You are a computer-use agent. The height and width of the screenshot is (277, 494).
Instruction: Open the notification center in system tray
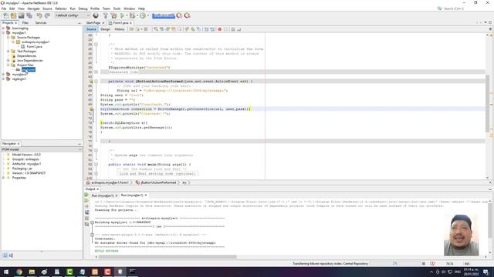pyautogui.click(x=486, y=272)
